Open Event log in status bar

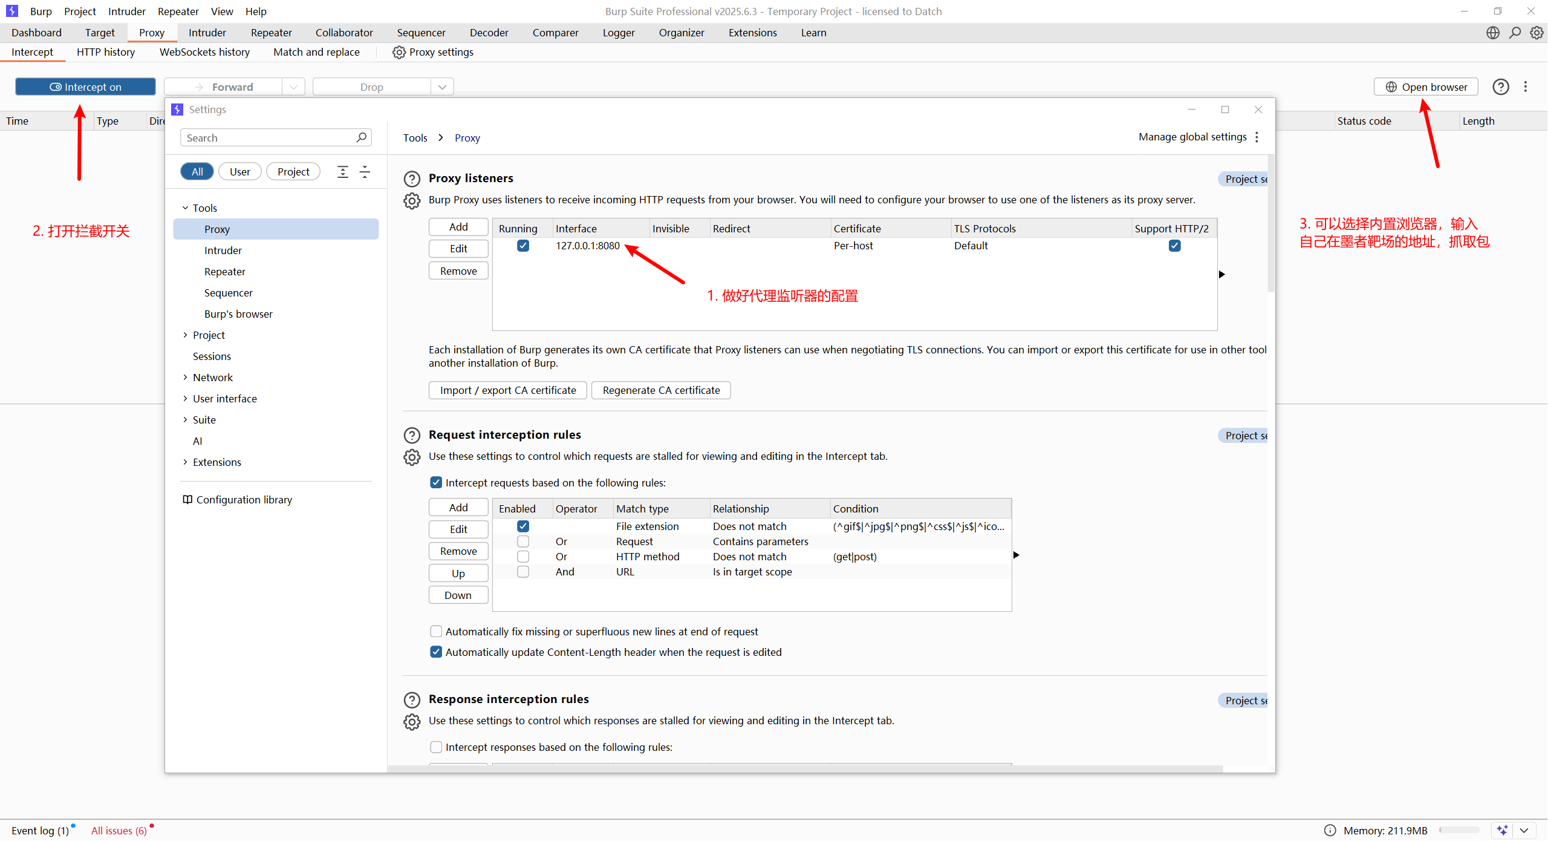(41, 831)
